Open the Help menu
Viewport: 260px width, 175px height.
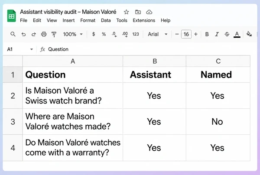[166, 20]
